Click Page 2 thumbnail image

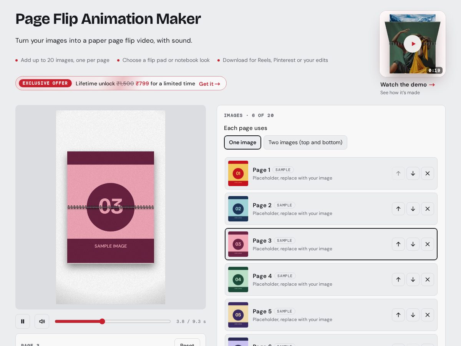point(238,209)
